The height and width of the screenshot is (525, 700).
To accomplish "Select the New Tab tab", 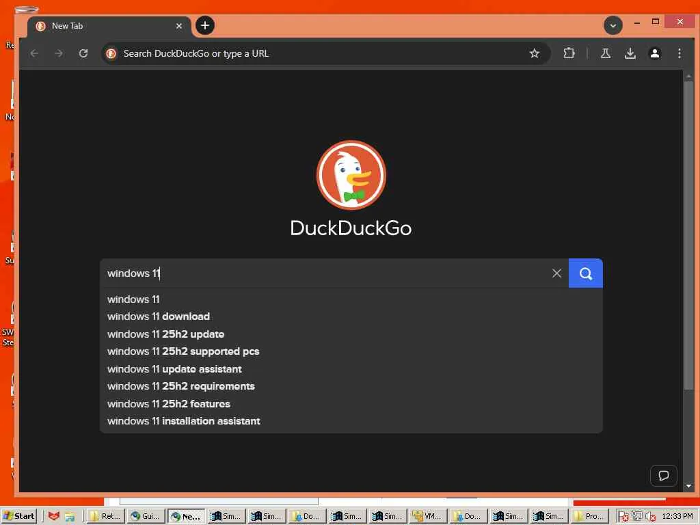I will point(109,26).
